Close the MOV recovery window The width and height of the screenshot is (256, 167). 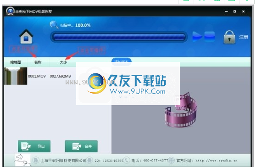tap(244, 11)
